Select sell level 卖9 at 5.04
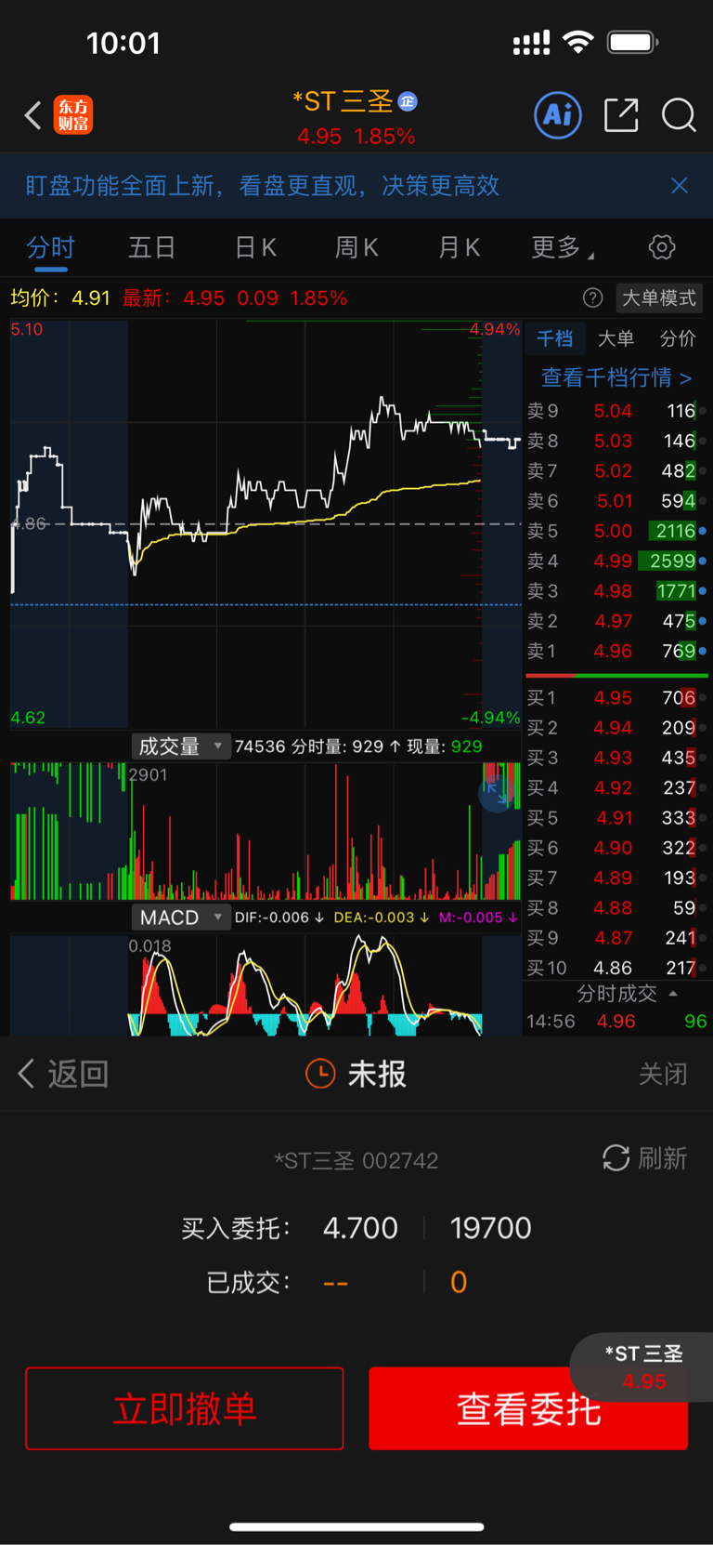This screenshot has height=1545, width=713. tap(616, 411)
